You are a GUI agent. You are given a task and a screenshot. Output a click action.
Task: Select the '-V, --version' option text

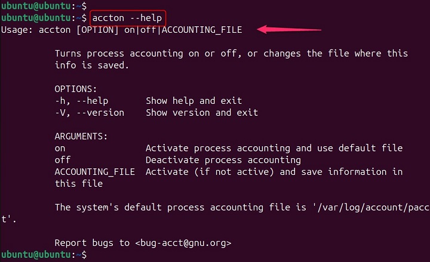89,112
